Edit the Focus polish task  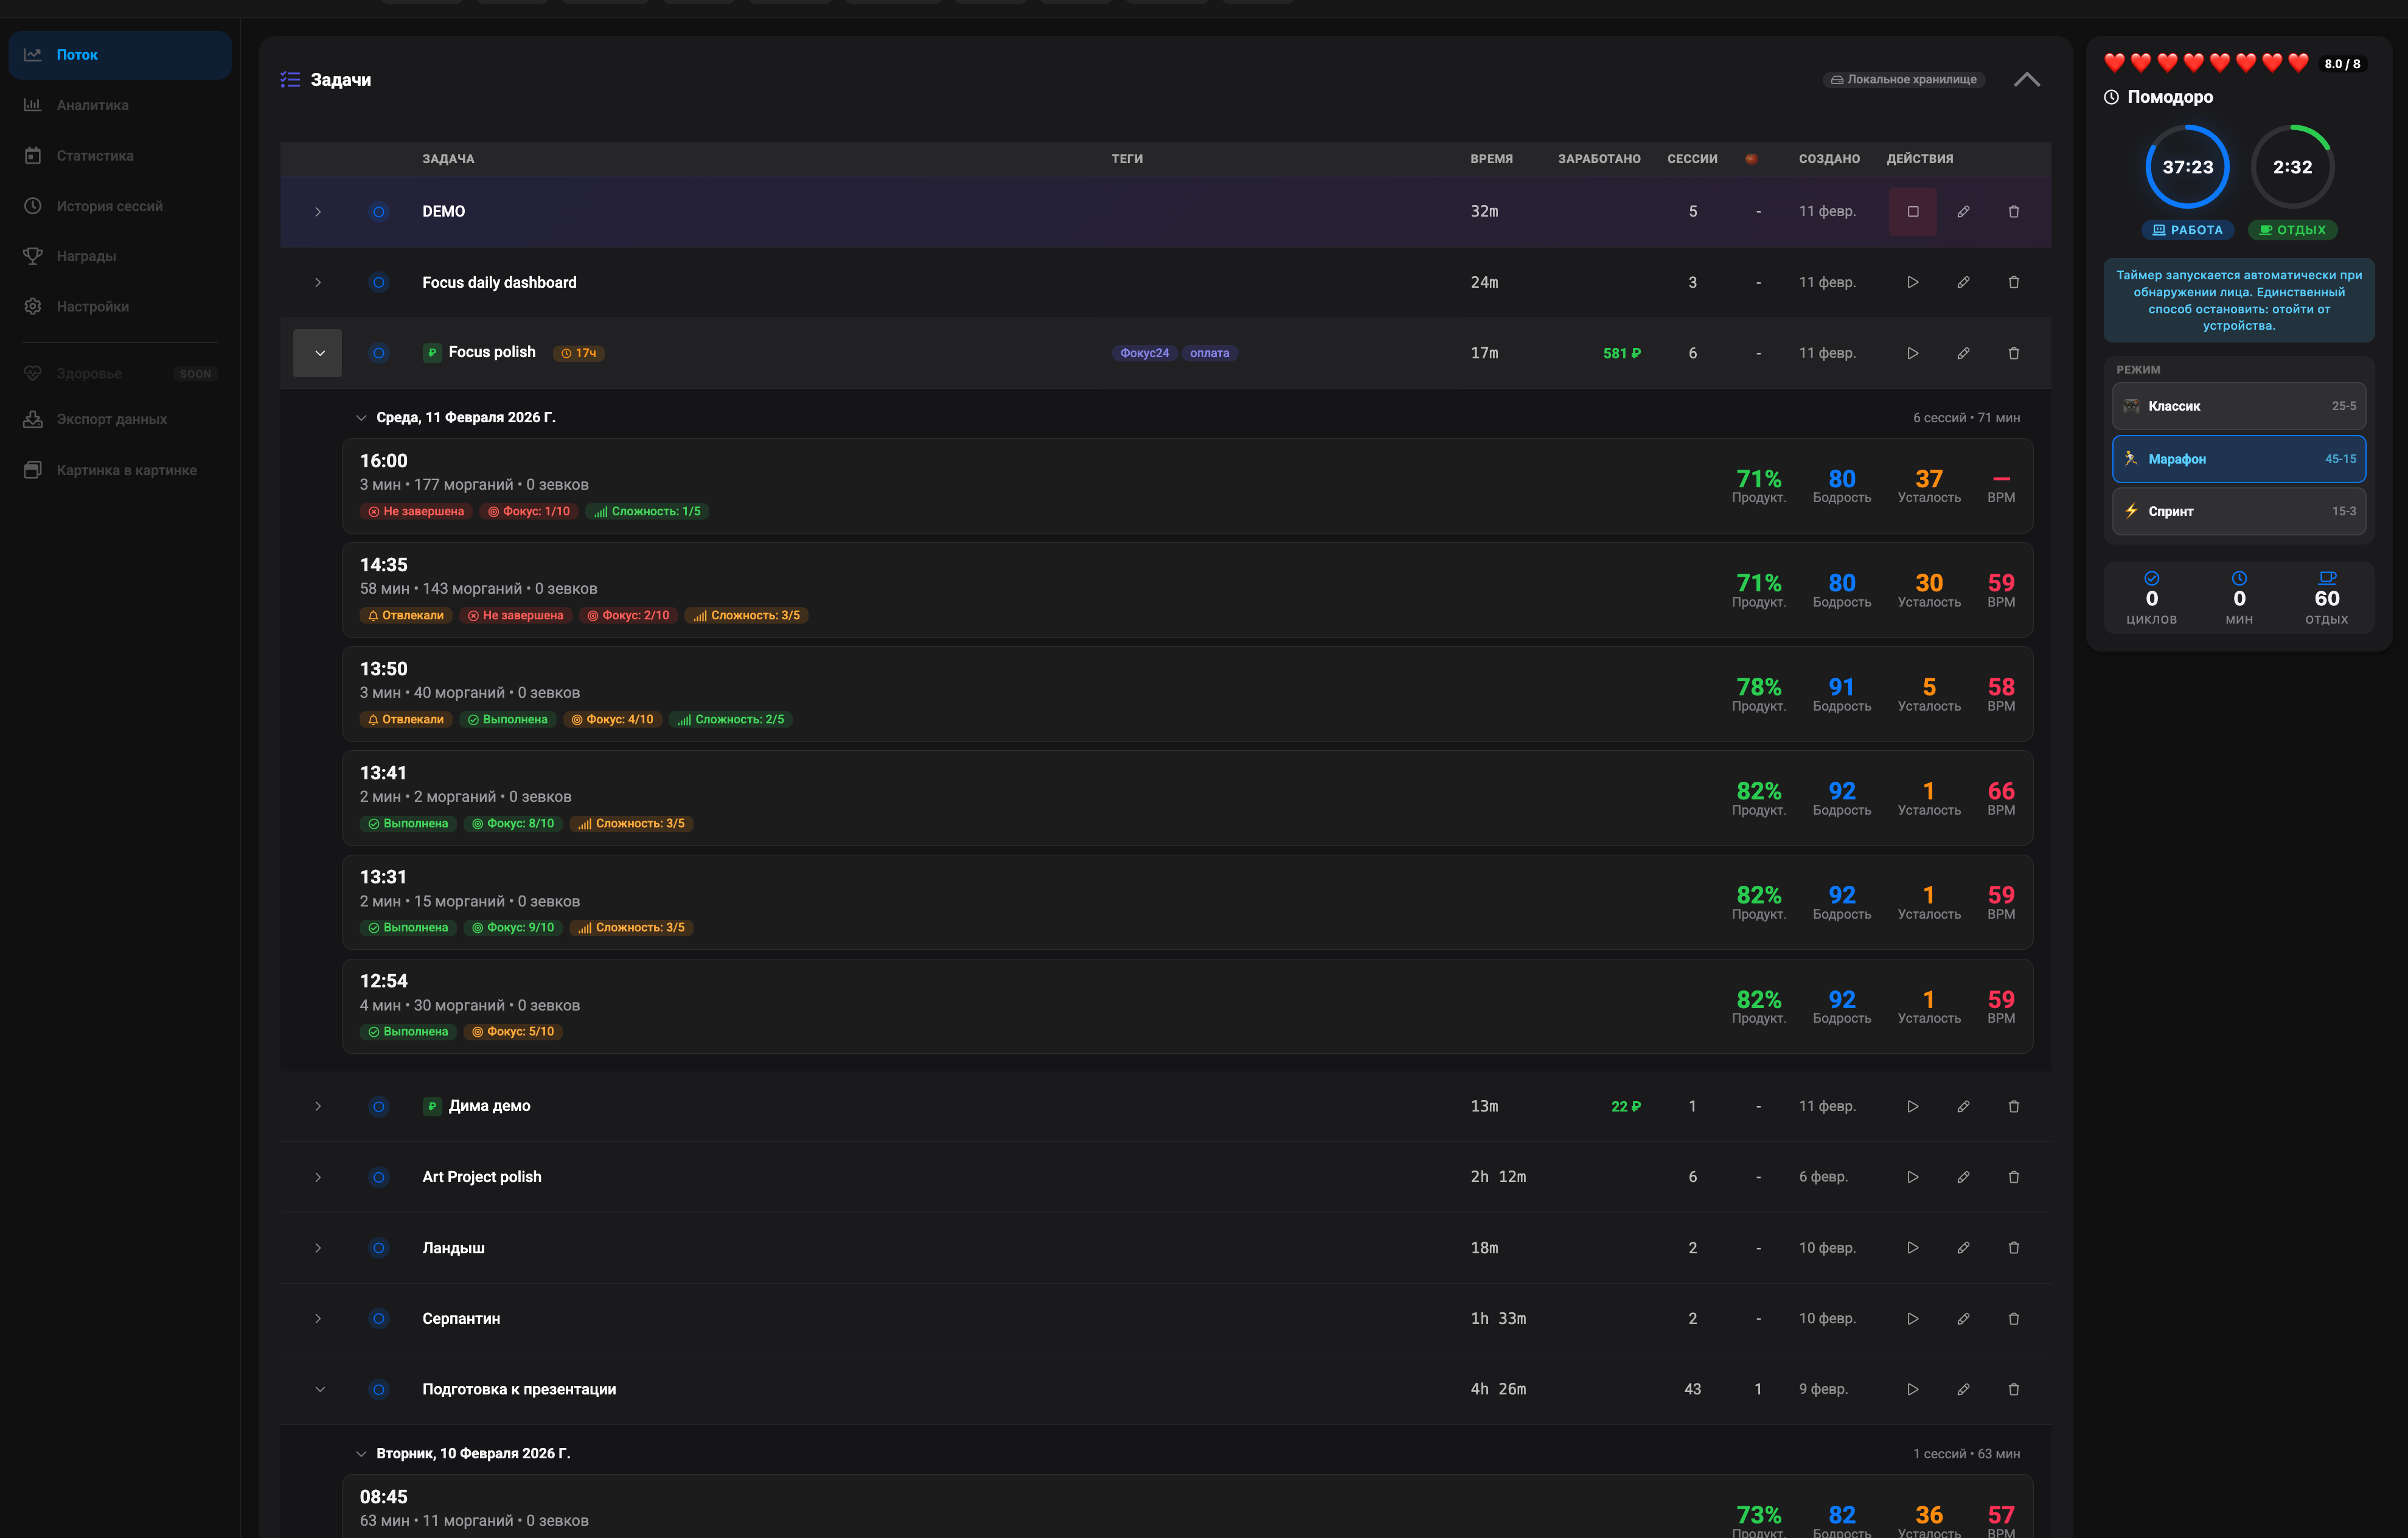(x=1963, y=353)
